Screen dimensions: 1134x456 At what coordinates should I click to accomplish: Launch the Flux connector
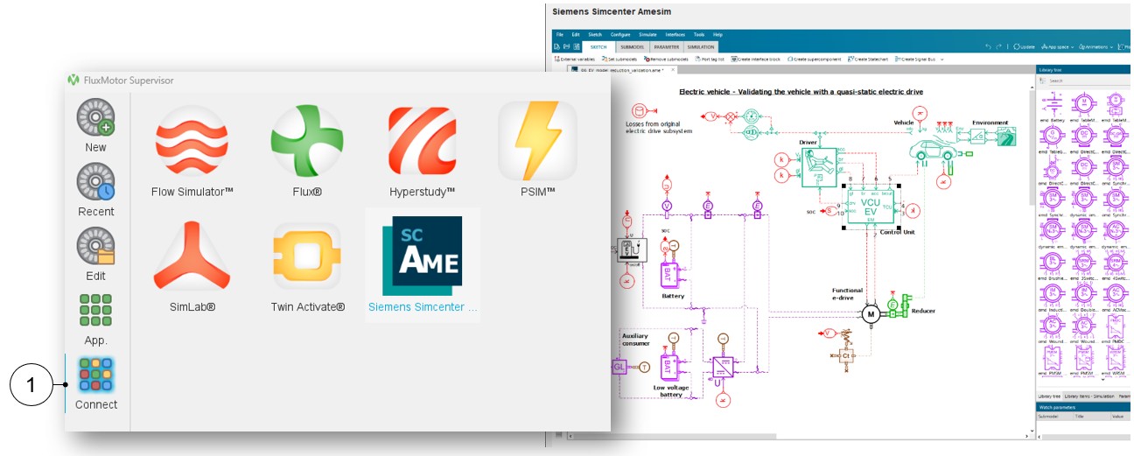pos(306,143)
